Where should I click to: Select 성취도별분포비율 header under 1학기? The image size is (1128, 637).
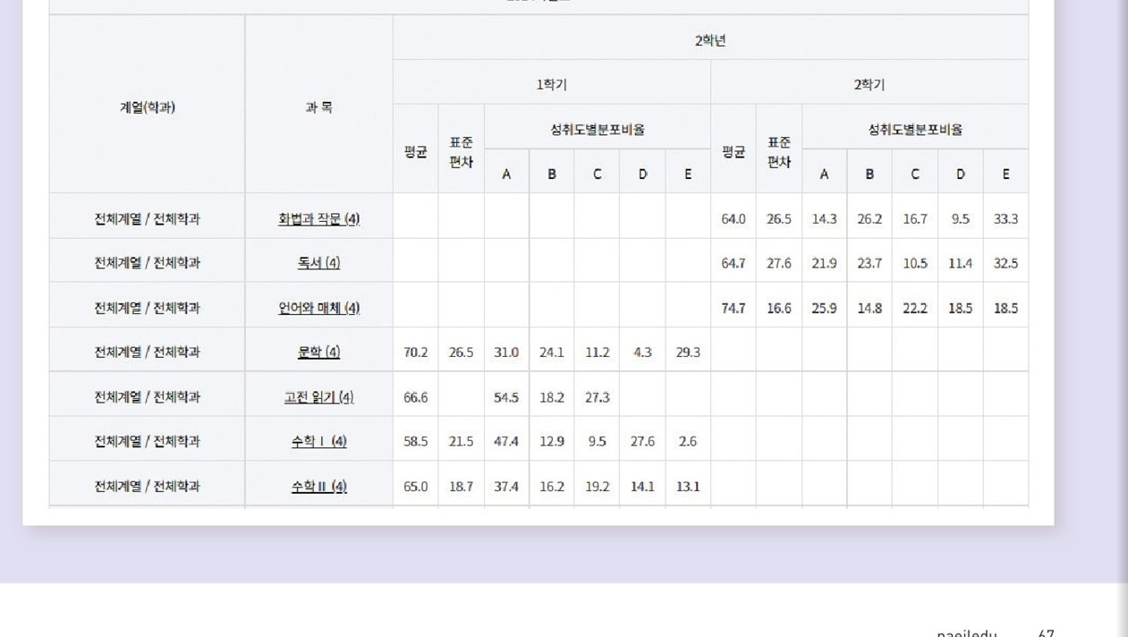point(597,130)
